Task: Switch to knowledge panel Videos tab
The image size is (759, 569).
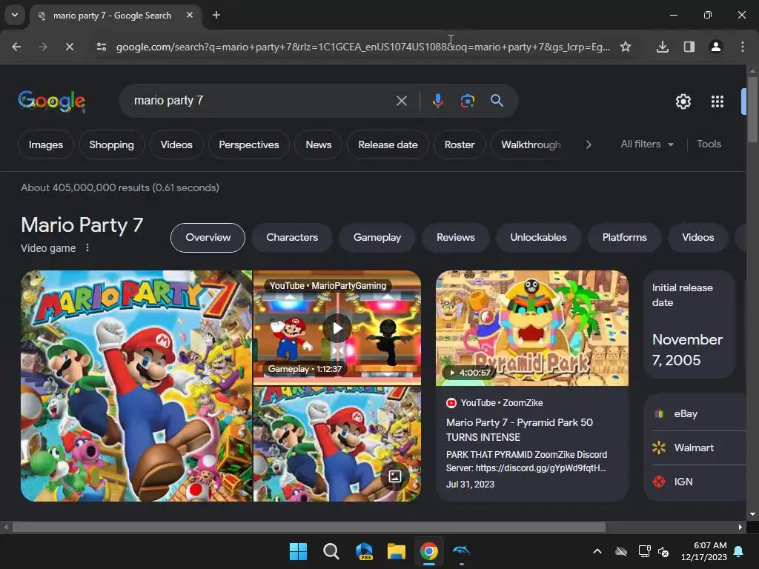Action: tap(697, 238)
